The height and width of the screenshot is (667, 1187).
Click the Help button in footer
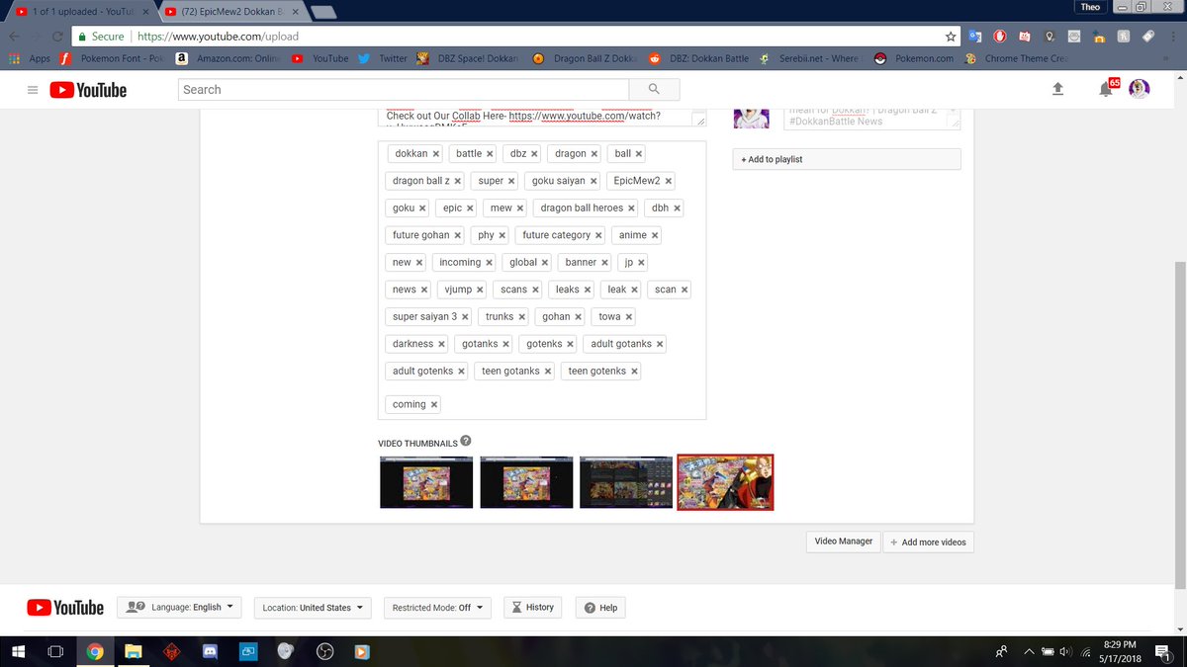(x=600, y=608)
